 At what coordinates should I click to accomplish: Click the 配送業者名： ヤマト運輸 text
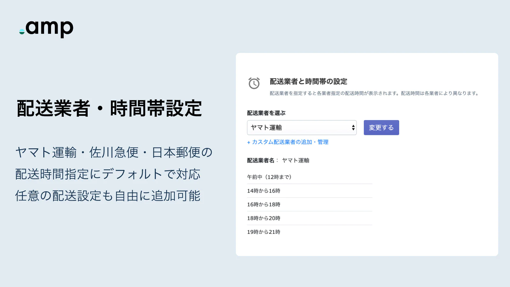[278, 160]
